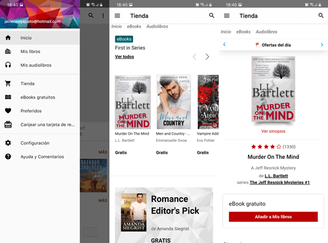Tap the Mis libros books icon
This screenshot has height=243, width=328.
[x=8, y=51]
